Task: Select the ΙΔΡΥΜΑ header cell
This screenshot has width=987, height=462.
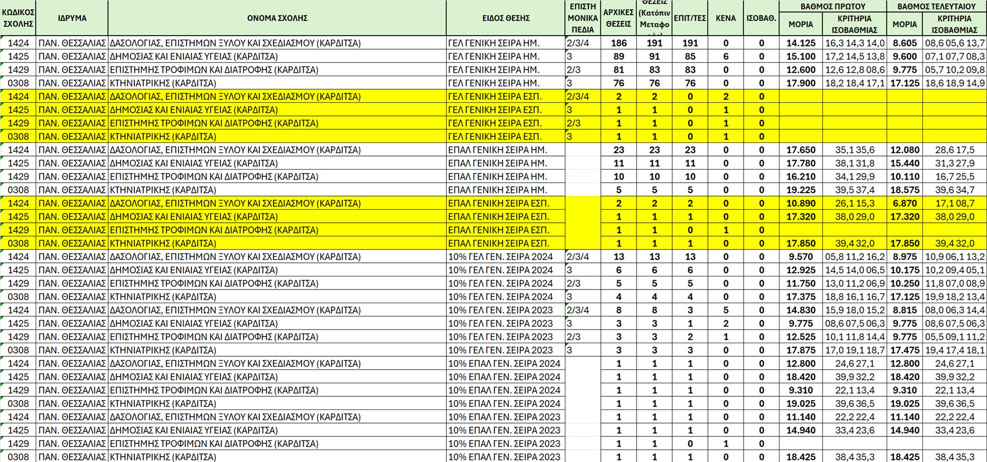Action: pyautogui.click(x=72, y=18)
